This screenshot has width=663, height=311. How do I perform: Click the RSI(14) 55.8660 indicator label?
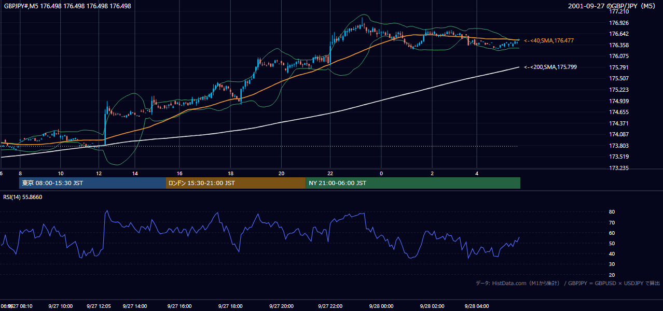coord(23,197)
